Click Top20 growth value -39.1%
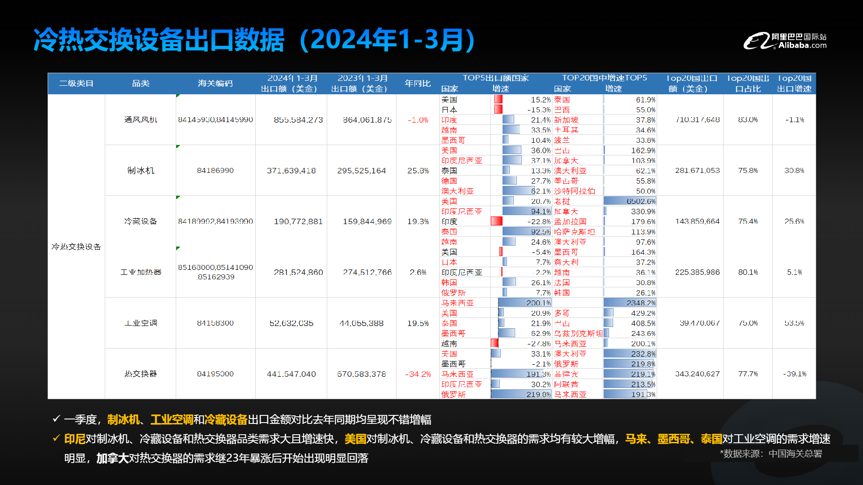This screenshot has height=485, width=863. tap(794, 374)
